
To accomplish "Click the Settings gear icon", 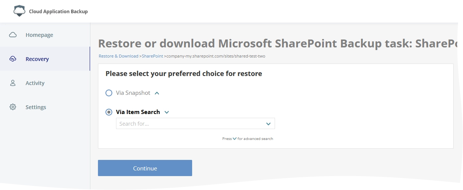I will coord(13,107).
